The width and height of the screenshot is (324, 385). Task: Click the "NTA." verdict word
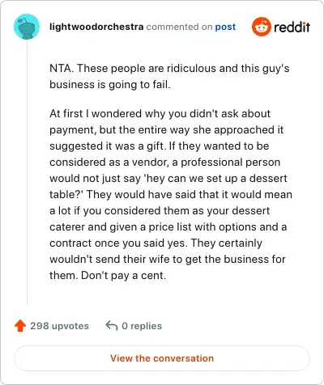pos(62,68)
